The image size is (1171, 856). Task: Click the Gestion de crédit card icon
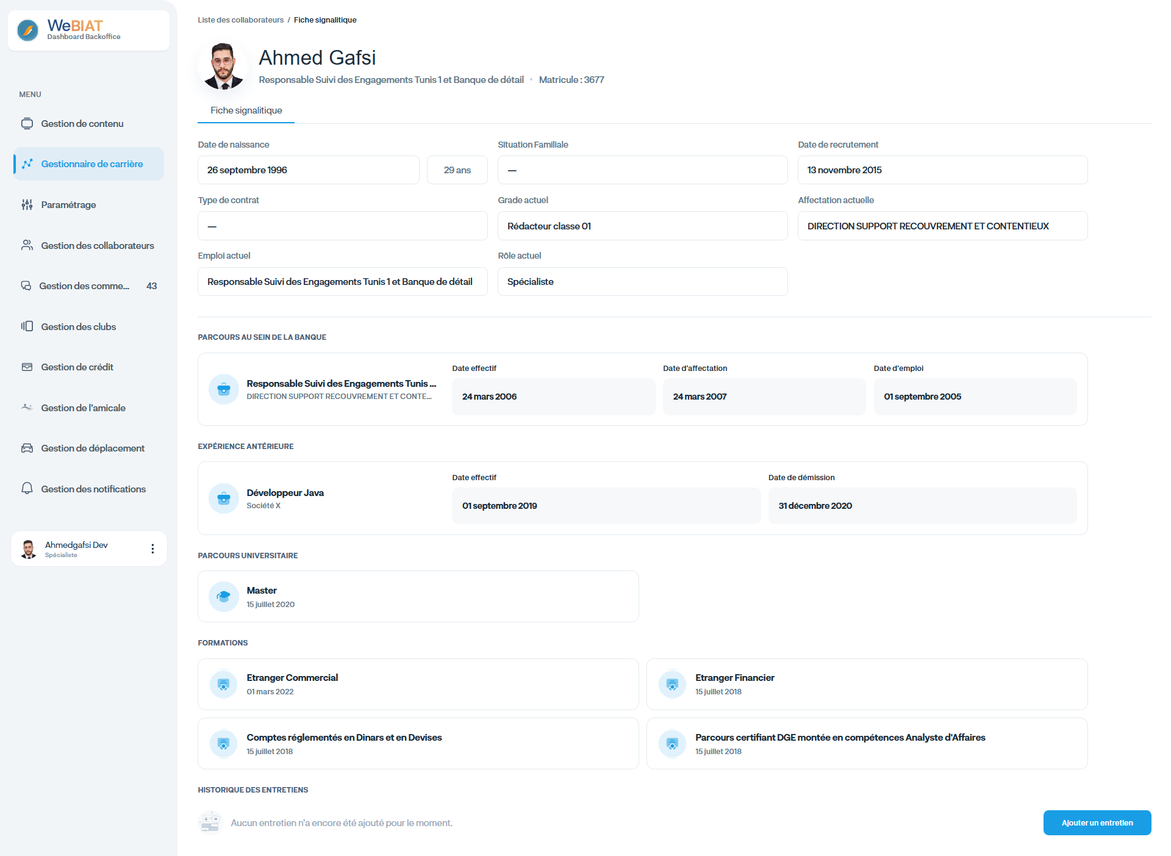pyautogui.click(x=27, y=367)
